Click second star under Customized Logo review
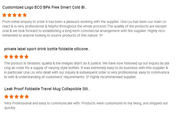 (x=10, y=15)
